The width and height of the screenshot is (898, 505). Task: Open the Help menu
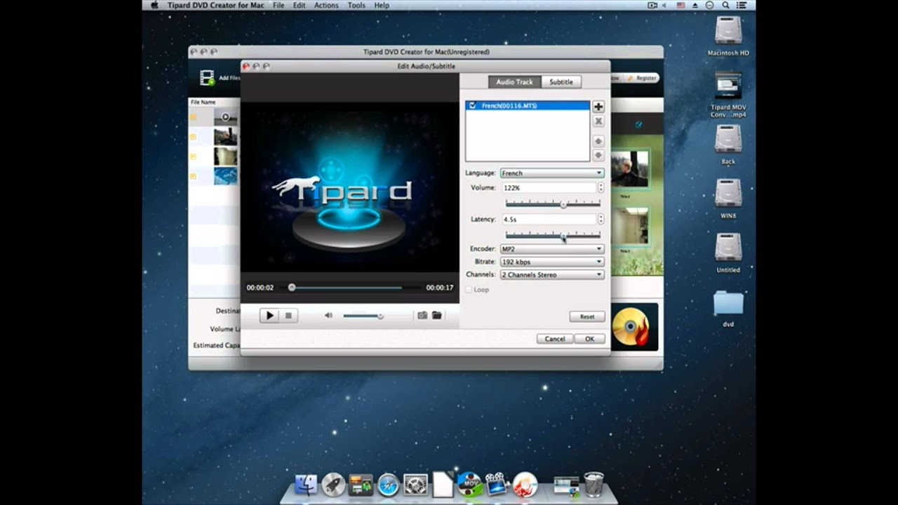(x=382, y=5)
